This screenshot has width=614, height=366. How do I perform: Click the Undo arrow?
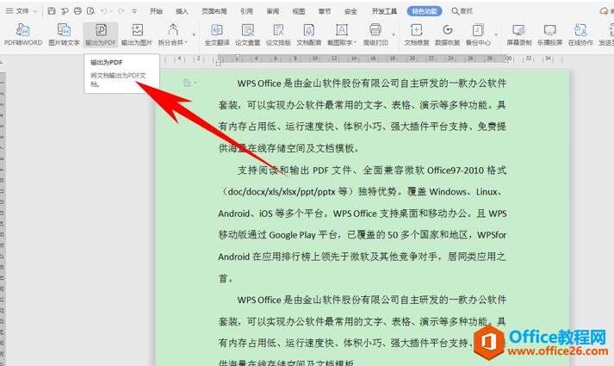pos(104,11)
